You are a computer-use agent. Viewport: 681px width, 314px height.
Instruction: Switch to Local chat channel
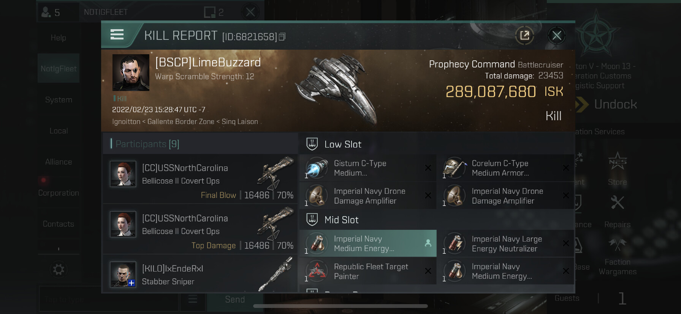click(x=59, y=131)
